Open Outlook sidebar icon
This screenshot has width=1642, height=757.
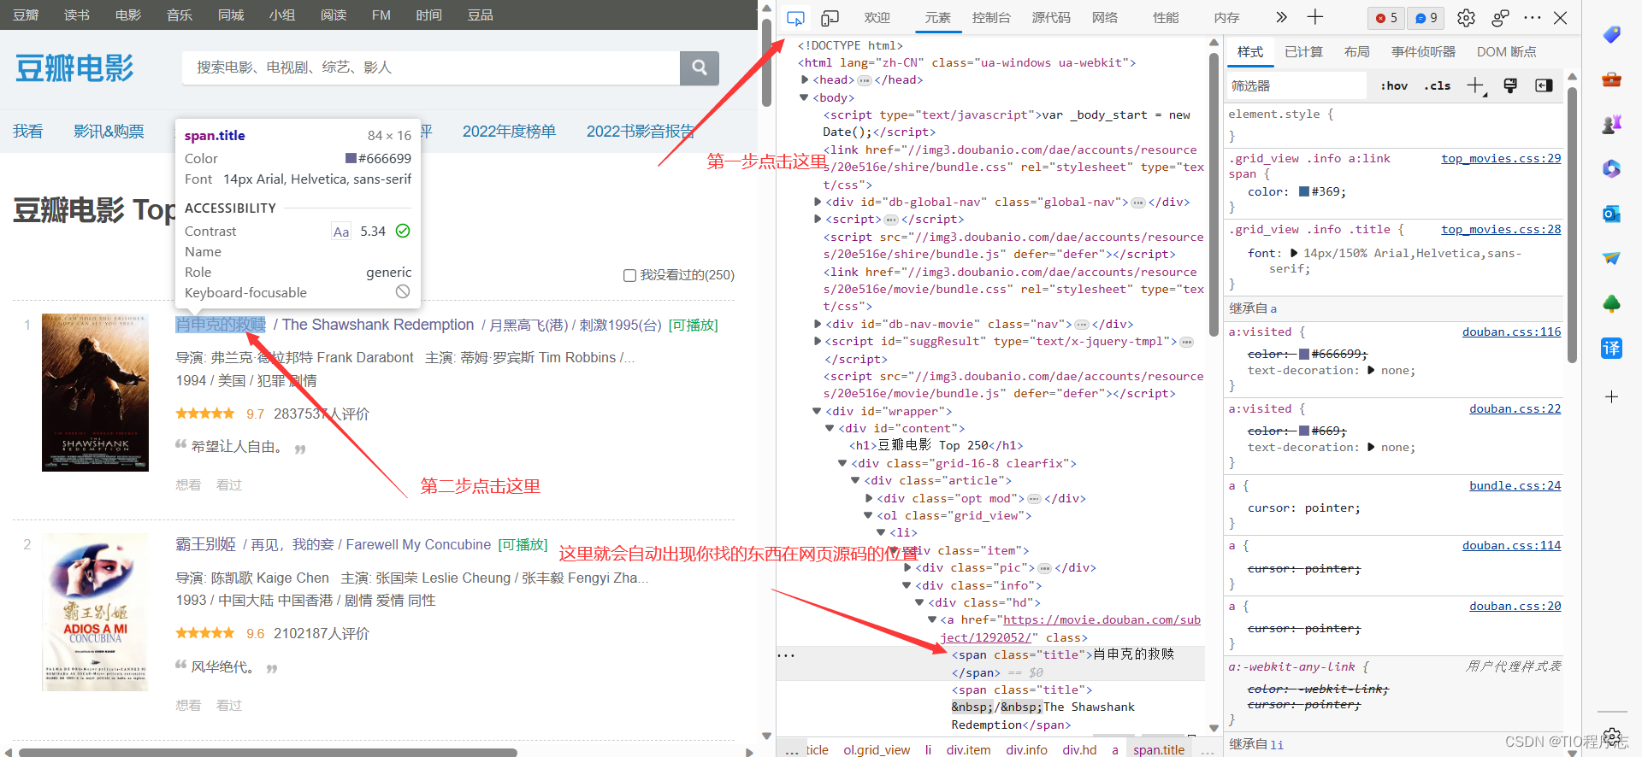click(1611, 214)
